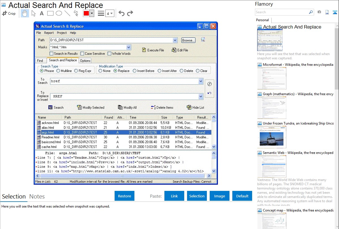
Task: Click the swap arrow icon beside replace field
Action: (x=209, y=93)
